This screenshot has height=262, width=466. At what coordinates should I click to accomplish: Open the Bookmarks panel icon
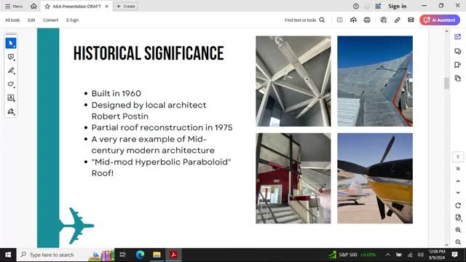(x=458, y=65)
